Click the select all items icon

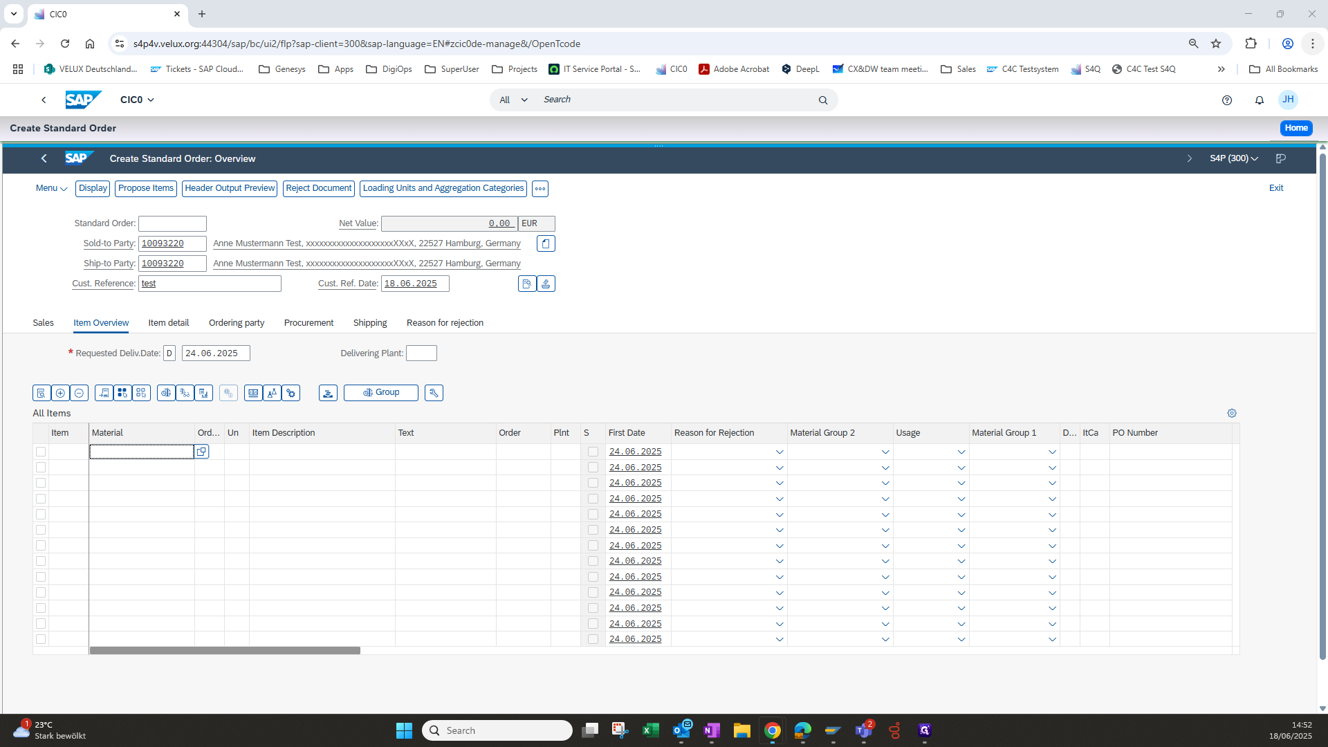(x=122, y=393)
